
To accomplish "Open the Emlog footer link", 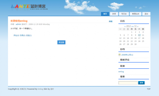I will [40, 89].
